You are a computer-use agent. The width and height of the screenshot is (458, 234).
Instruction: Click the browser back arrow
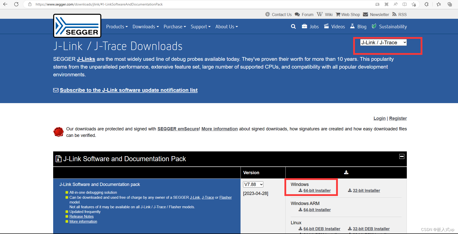5,4
